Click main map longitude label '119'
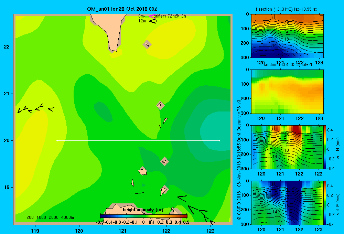The width and height of the screenshot is (344, 234). point(35,231)
